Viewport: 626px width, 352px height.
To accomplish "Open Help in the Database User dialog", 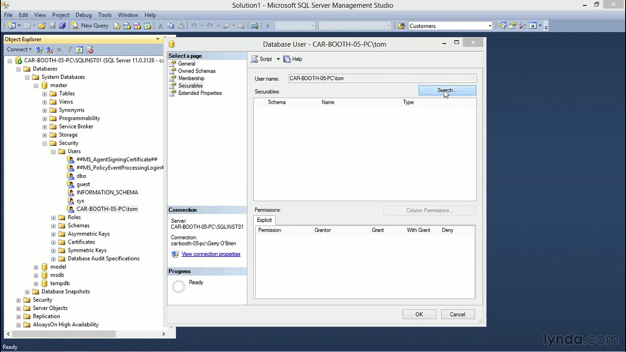I will coord(293,59).
